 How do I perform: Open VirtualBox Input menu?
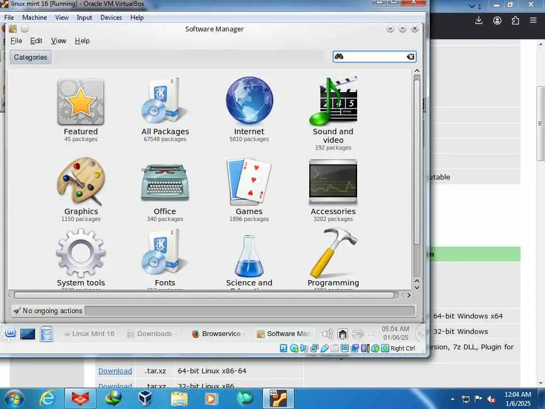click(85, 18)
